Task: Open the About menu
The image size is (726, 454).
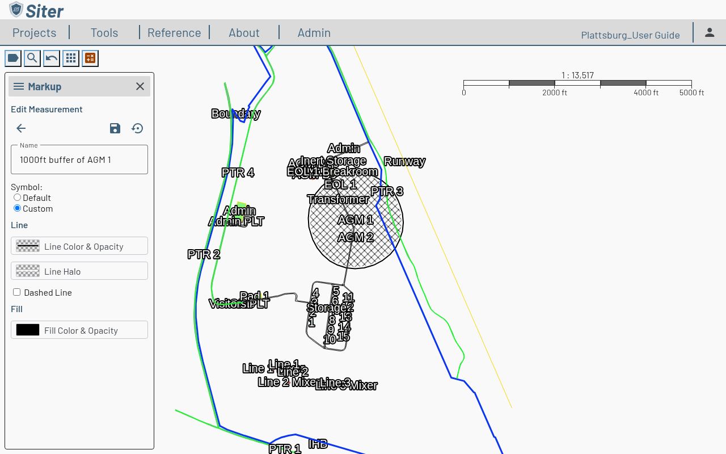Action: coord(244,32)
